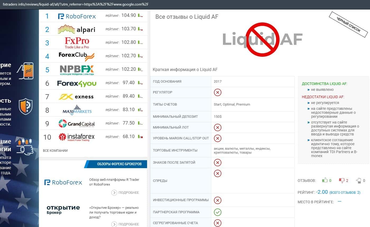Screen dimensions: 370x227
Task: Open the R Trader web platform review link
Action: click(114, 182)
